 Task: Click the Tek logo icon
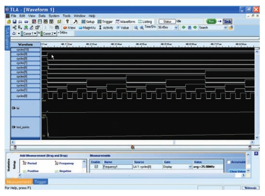coord(227,22)
